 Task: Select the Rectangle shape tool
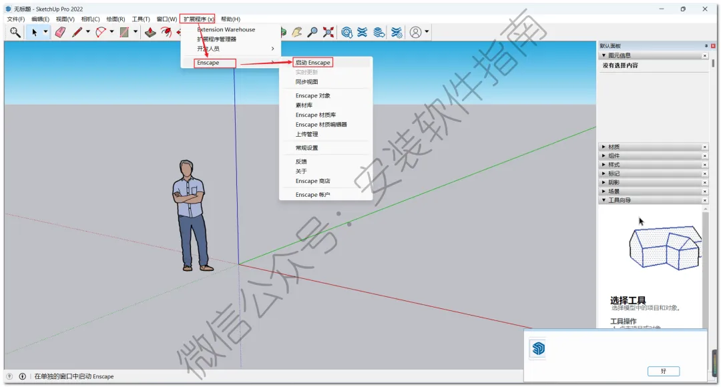(x=124, y=32)
